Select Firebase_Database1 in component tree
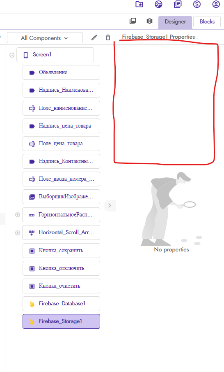Screen dimensions: 224x372 click(61, 303)
